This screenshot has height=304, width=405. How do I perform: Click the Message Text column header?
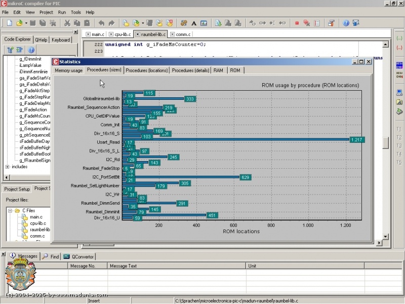click(176, 265)
